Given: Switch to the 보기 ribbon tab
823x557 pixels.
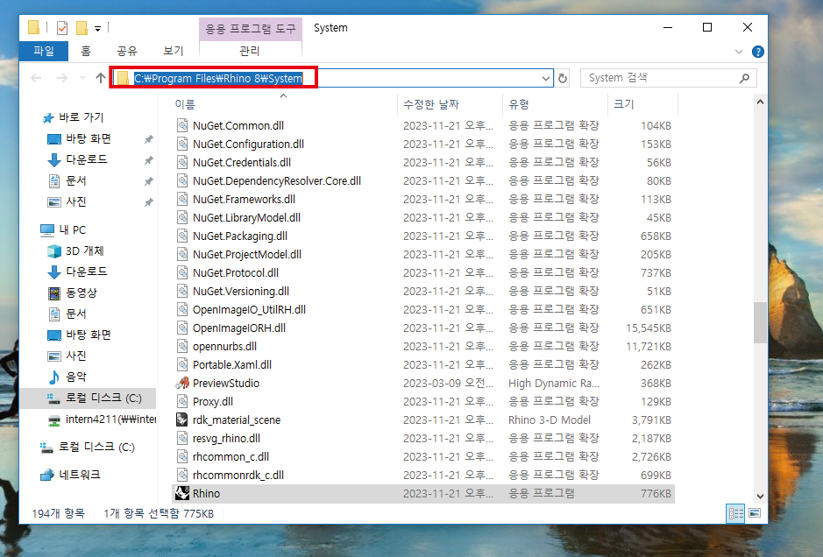Looking at the screenshot, I should tap(174, 51).
